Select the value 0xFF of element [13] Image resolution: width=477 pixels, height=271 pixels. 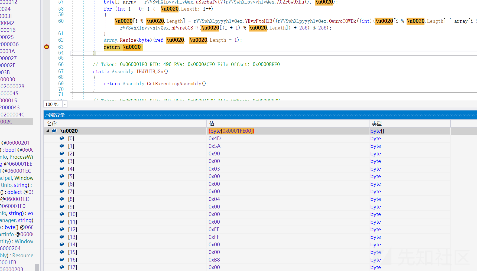214,237
